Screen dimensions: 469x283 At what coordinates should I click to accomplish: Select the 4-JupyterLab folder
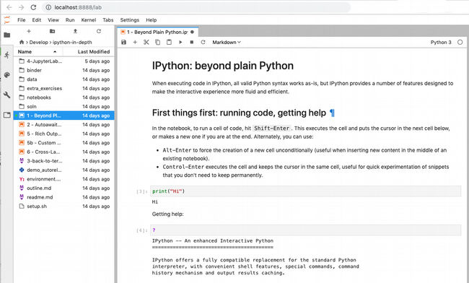(x=64, y=61)
